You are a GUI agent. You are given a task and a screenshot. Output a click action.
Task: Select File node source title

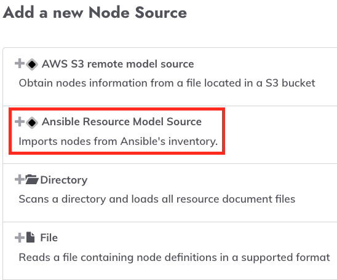[49, 238]
